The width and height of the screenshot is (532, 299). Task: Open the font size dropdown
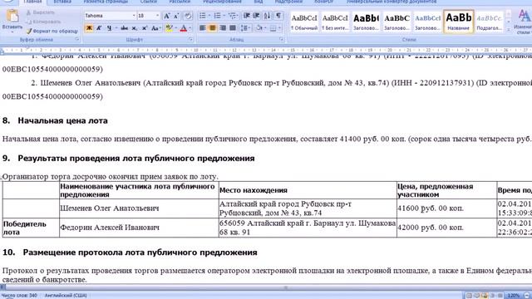coord(157,16)
